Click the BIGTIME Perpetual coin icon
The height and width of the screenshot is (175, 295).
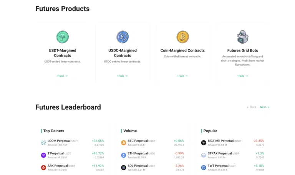coord(204,143)
